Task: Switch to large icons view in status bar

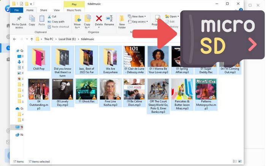Action: (240, 161)
